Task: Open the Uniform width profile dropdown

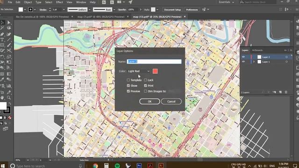Action: (x=89, y=9)
